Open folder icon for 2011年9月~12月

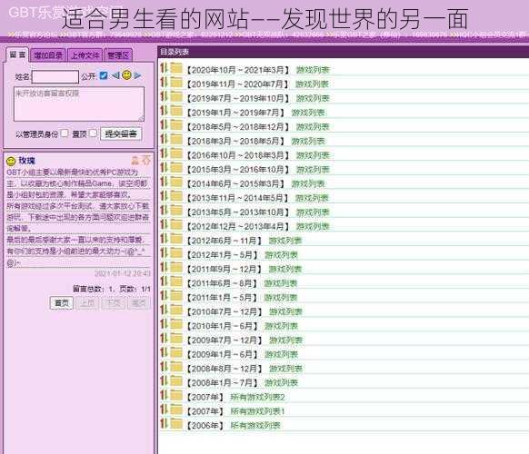coord(176,267)
